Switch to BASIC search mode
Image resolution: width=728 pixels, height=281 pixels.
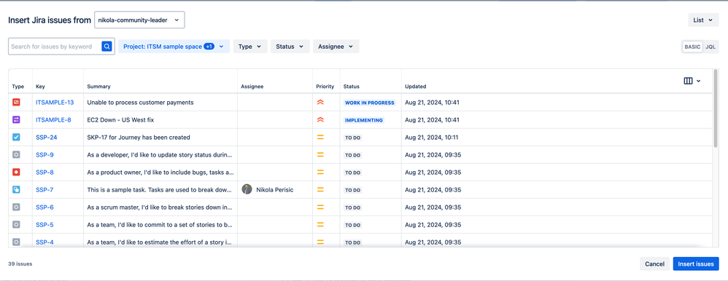(692, 47)
